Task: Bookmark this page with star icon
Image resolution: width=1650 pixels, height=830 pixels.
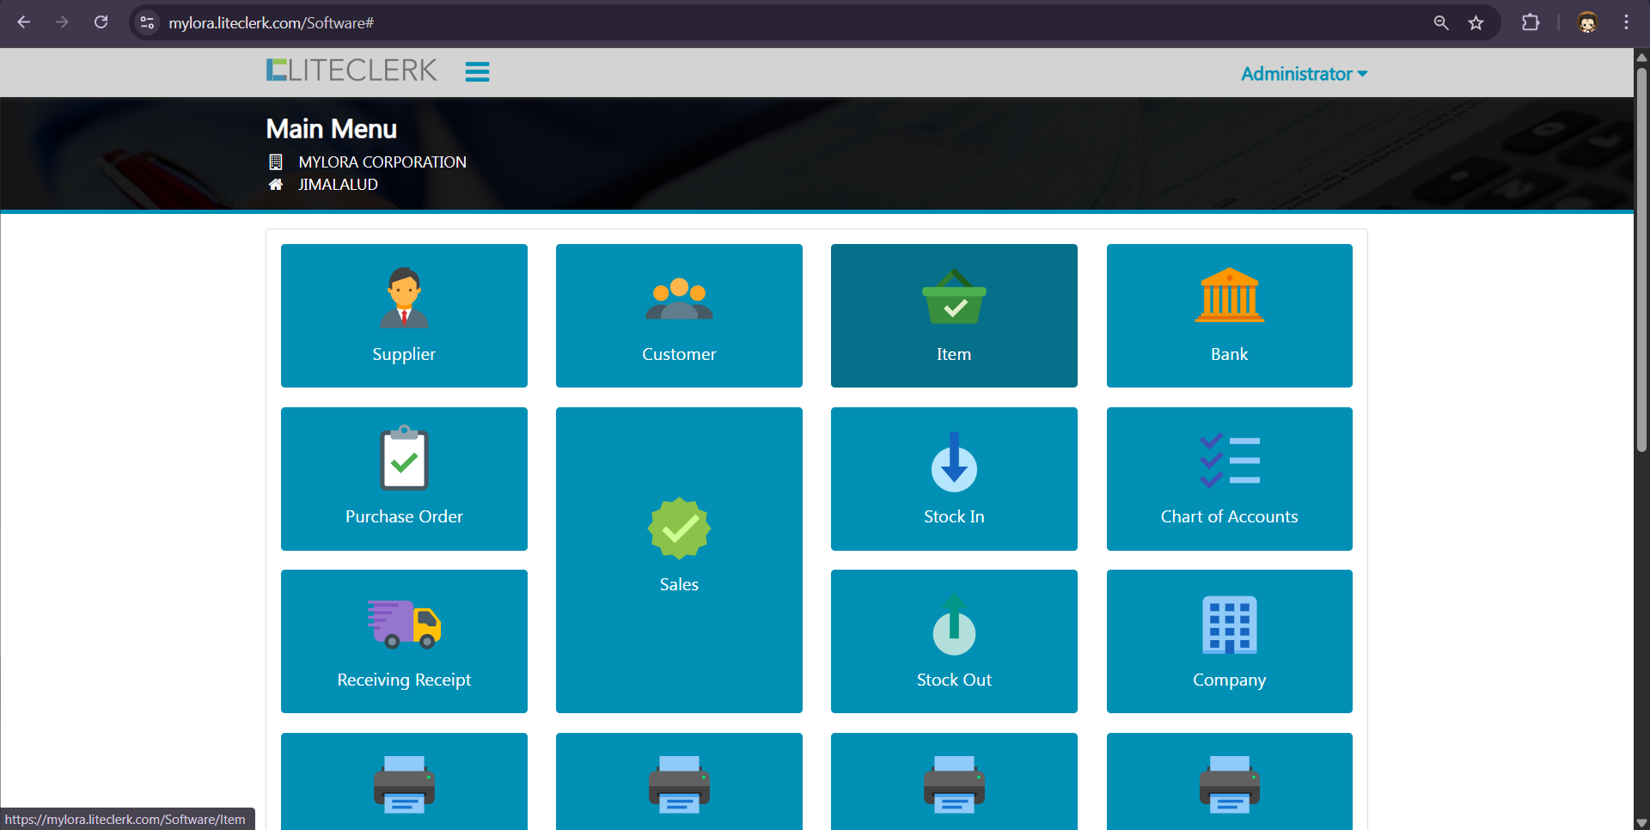Action: (x=1476, y=23)
